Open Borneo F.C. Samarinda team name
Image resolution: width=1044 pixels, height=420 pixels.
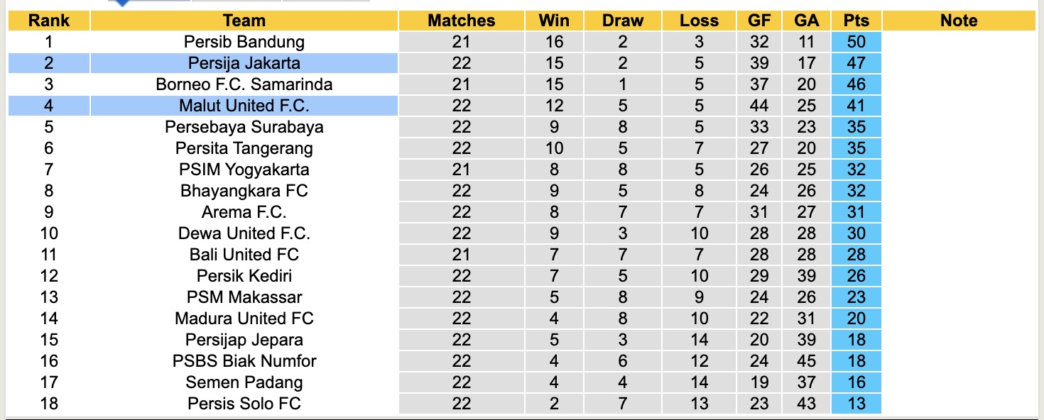pyautogui.click(x=244, y=84)
